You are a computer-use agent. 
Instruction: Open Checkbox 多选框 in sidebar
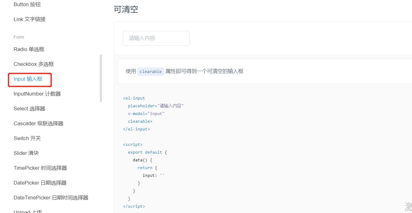click(x=34, y=64)
